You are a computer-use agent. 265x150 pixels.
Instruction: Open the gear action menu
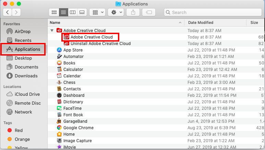tap(116, 12)
